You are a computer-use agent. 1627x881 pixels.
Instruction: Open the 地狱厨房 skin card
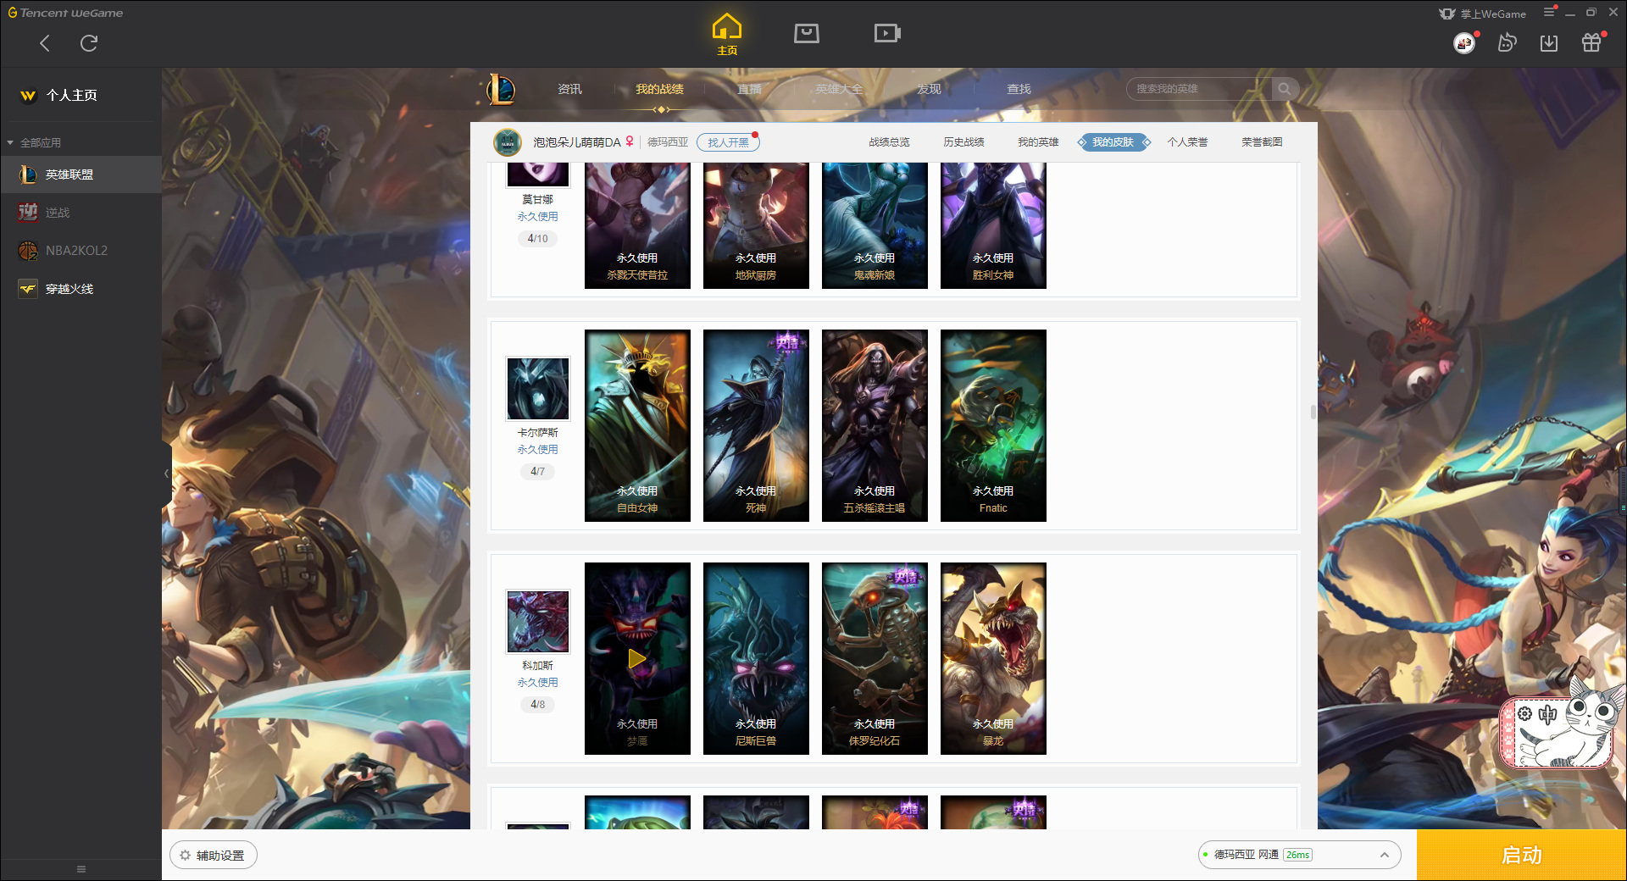[x=756, y=225]
